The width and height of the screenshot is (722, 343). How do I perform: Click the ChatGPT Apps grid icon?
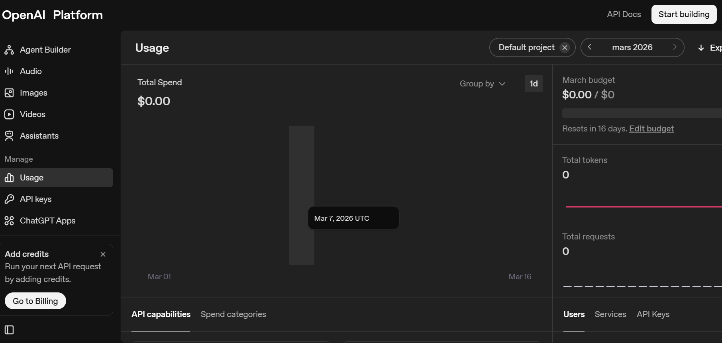point(9,221)
